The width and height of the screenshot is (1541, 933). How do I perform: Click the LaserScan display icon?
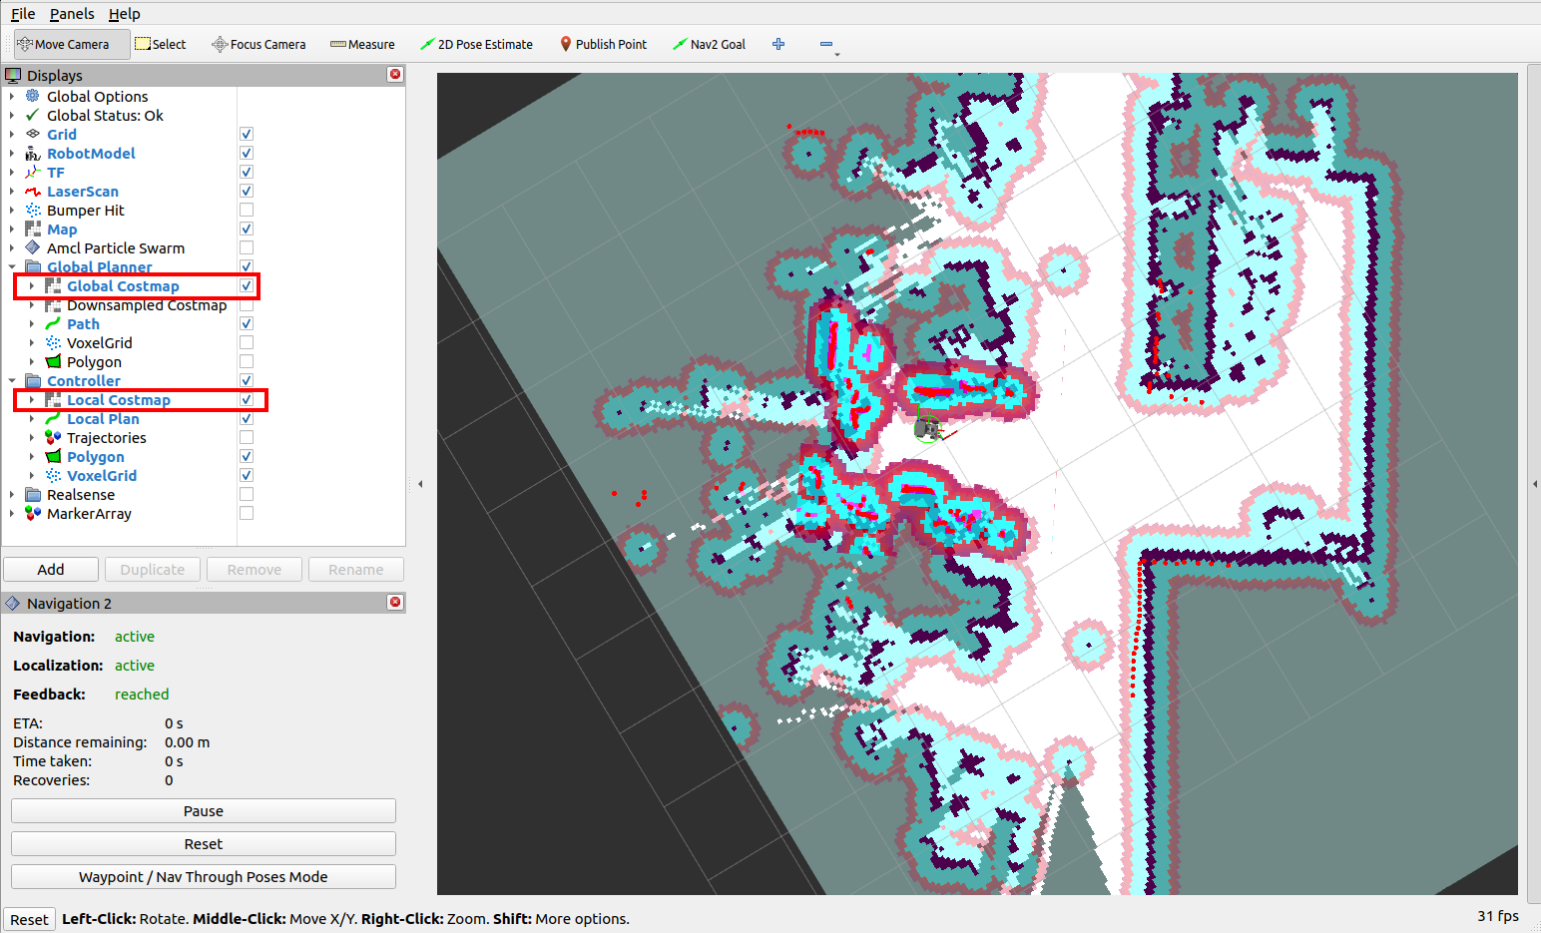(33, 192)
